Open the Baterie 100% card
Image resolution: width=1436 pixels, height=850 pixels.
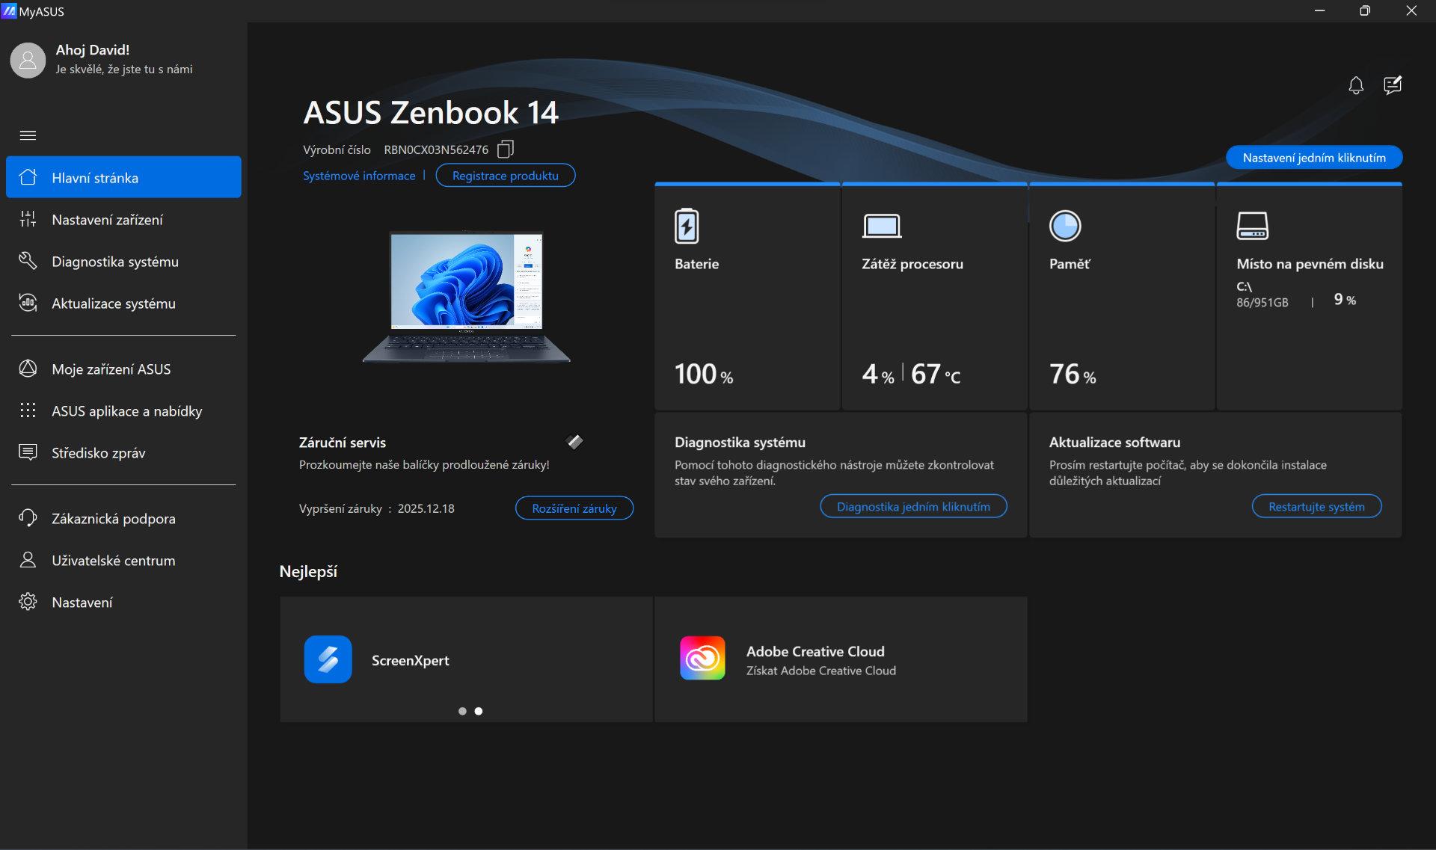pyautogui.click(x=747, y=297)
